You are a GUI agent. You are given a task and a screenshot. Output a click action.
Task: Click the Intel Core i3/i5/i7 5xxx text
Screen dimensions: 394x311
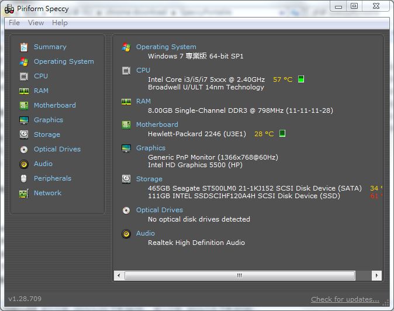pyautogui.click(x=206, y=80)
